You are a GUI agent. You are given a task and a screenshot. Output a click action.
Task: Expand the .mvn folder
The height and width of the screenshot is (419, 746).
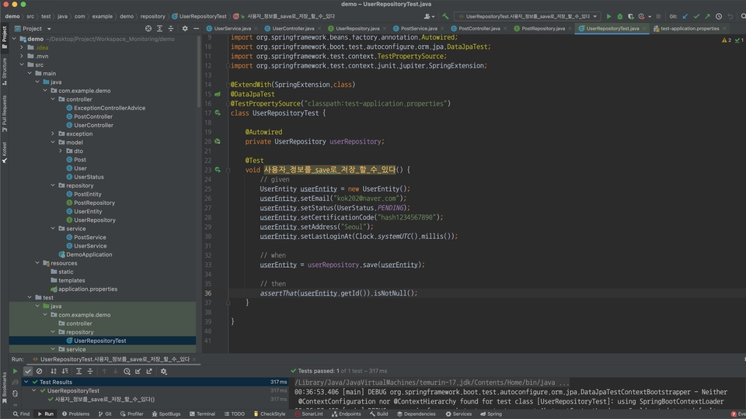22,56
